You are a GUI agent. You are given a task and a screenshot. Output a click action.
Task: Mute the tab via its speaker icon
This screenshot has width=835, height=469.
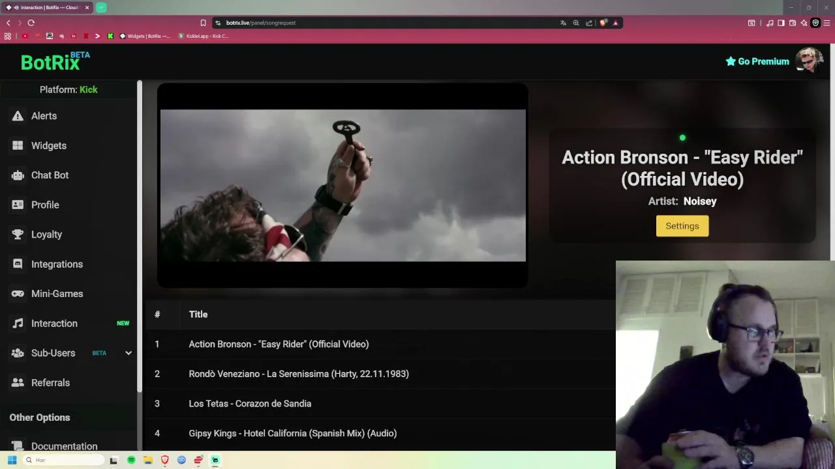pyautogui.click(x=16, y=8)
